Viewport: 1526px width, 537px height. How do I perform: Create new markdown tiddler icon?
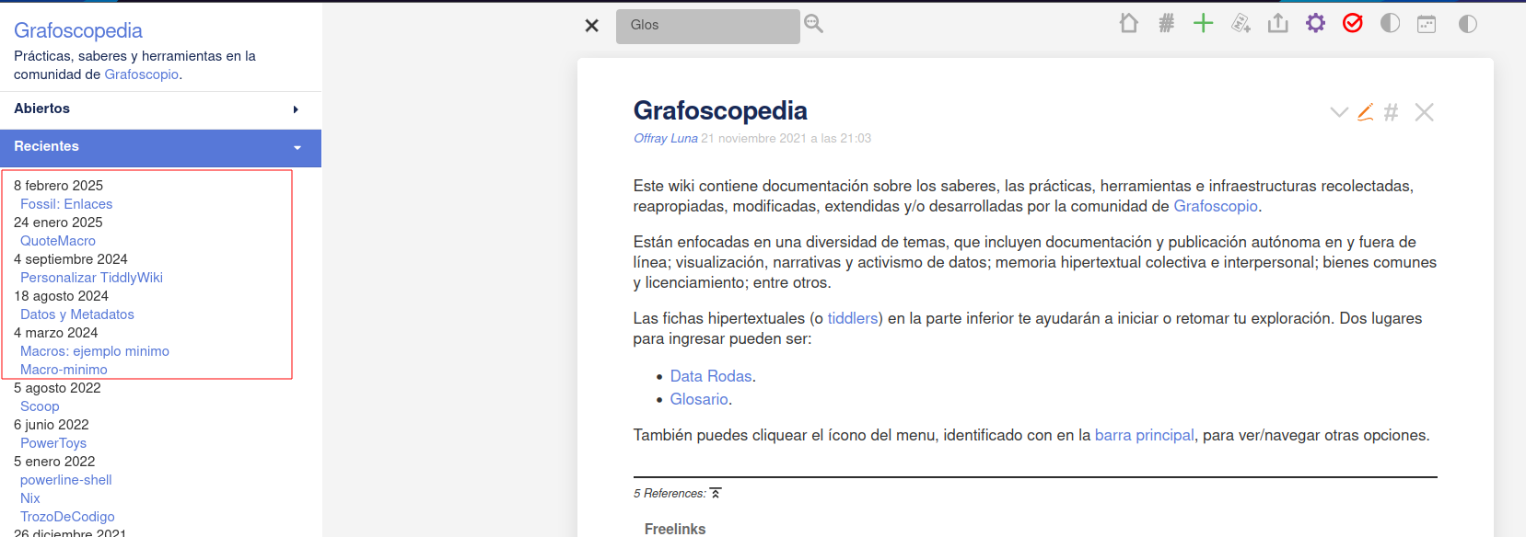coord(1241,23)
